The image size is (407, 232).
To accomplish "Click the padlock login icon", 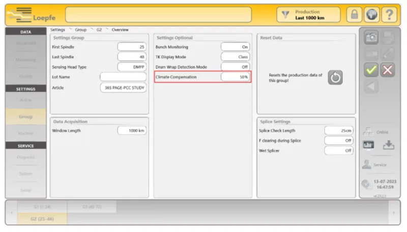I will pos(354,15).
